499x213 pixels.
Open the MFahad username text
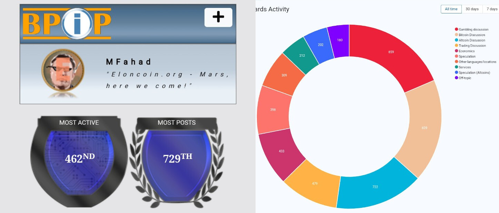coord(128,62)
